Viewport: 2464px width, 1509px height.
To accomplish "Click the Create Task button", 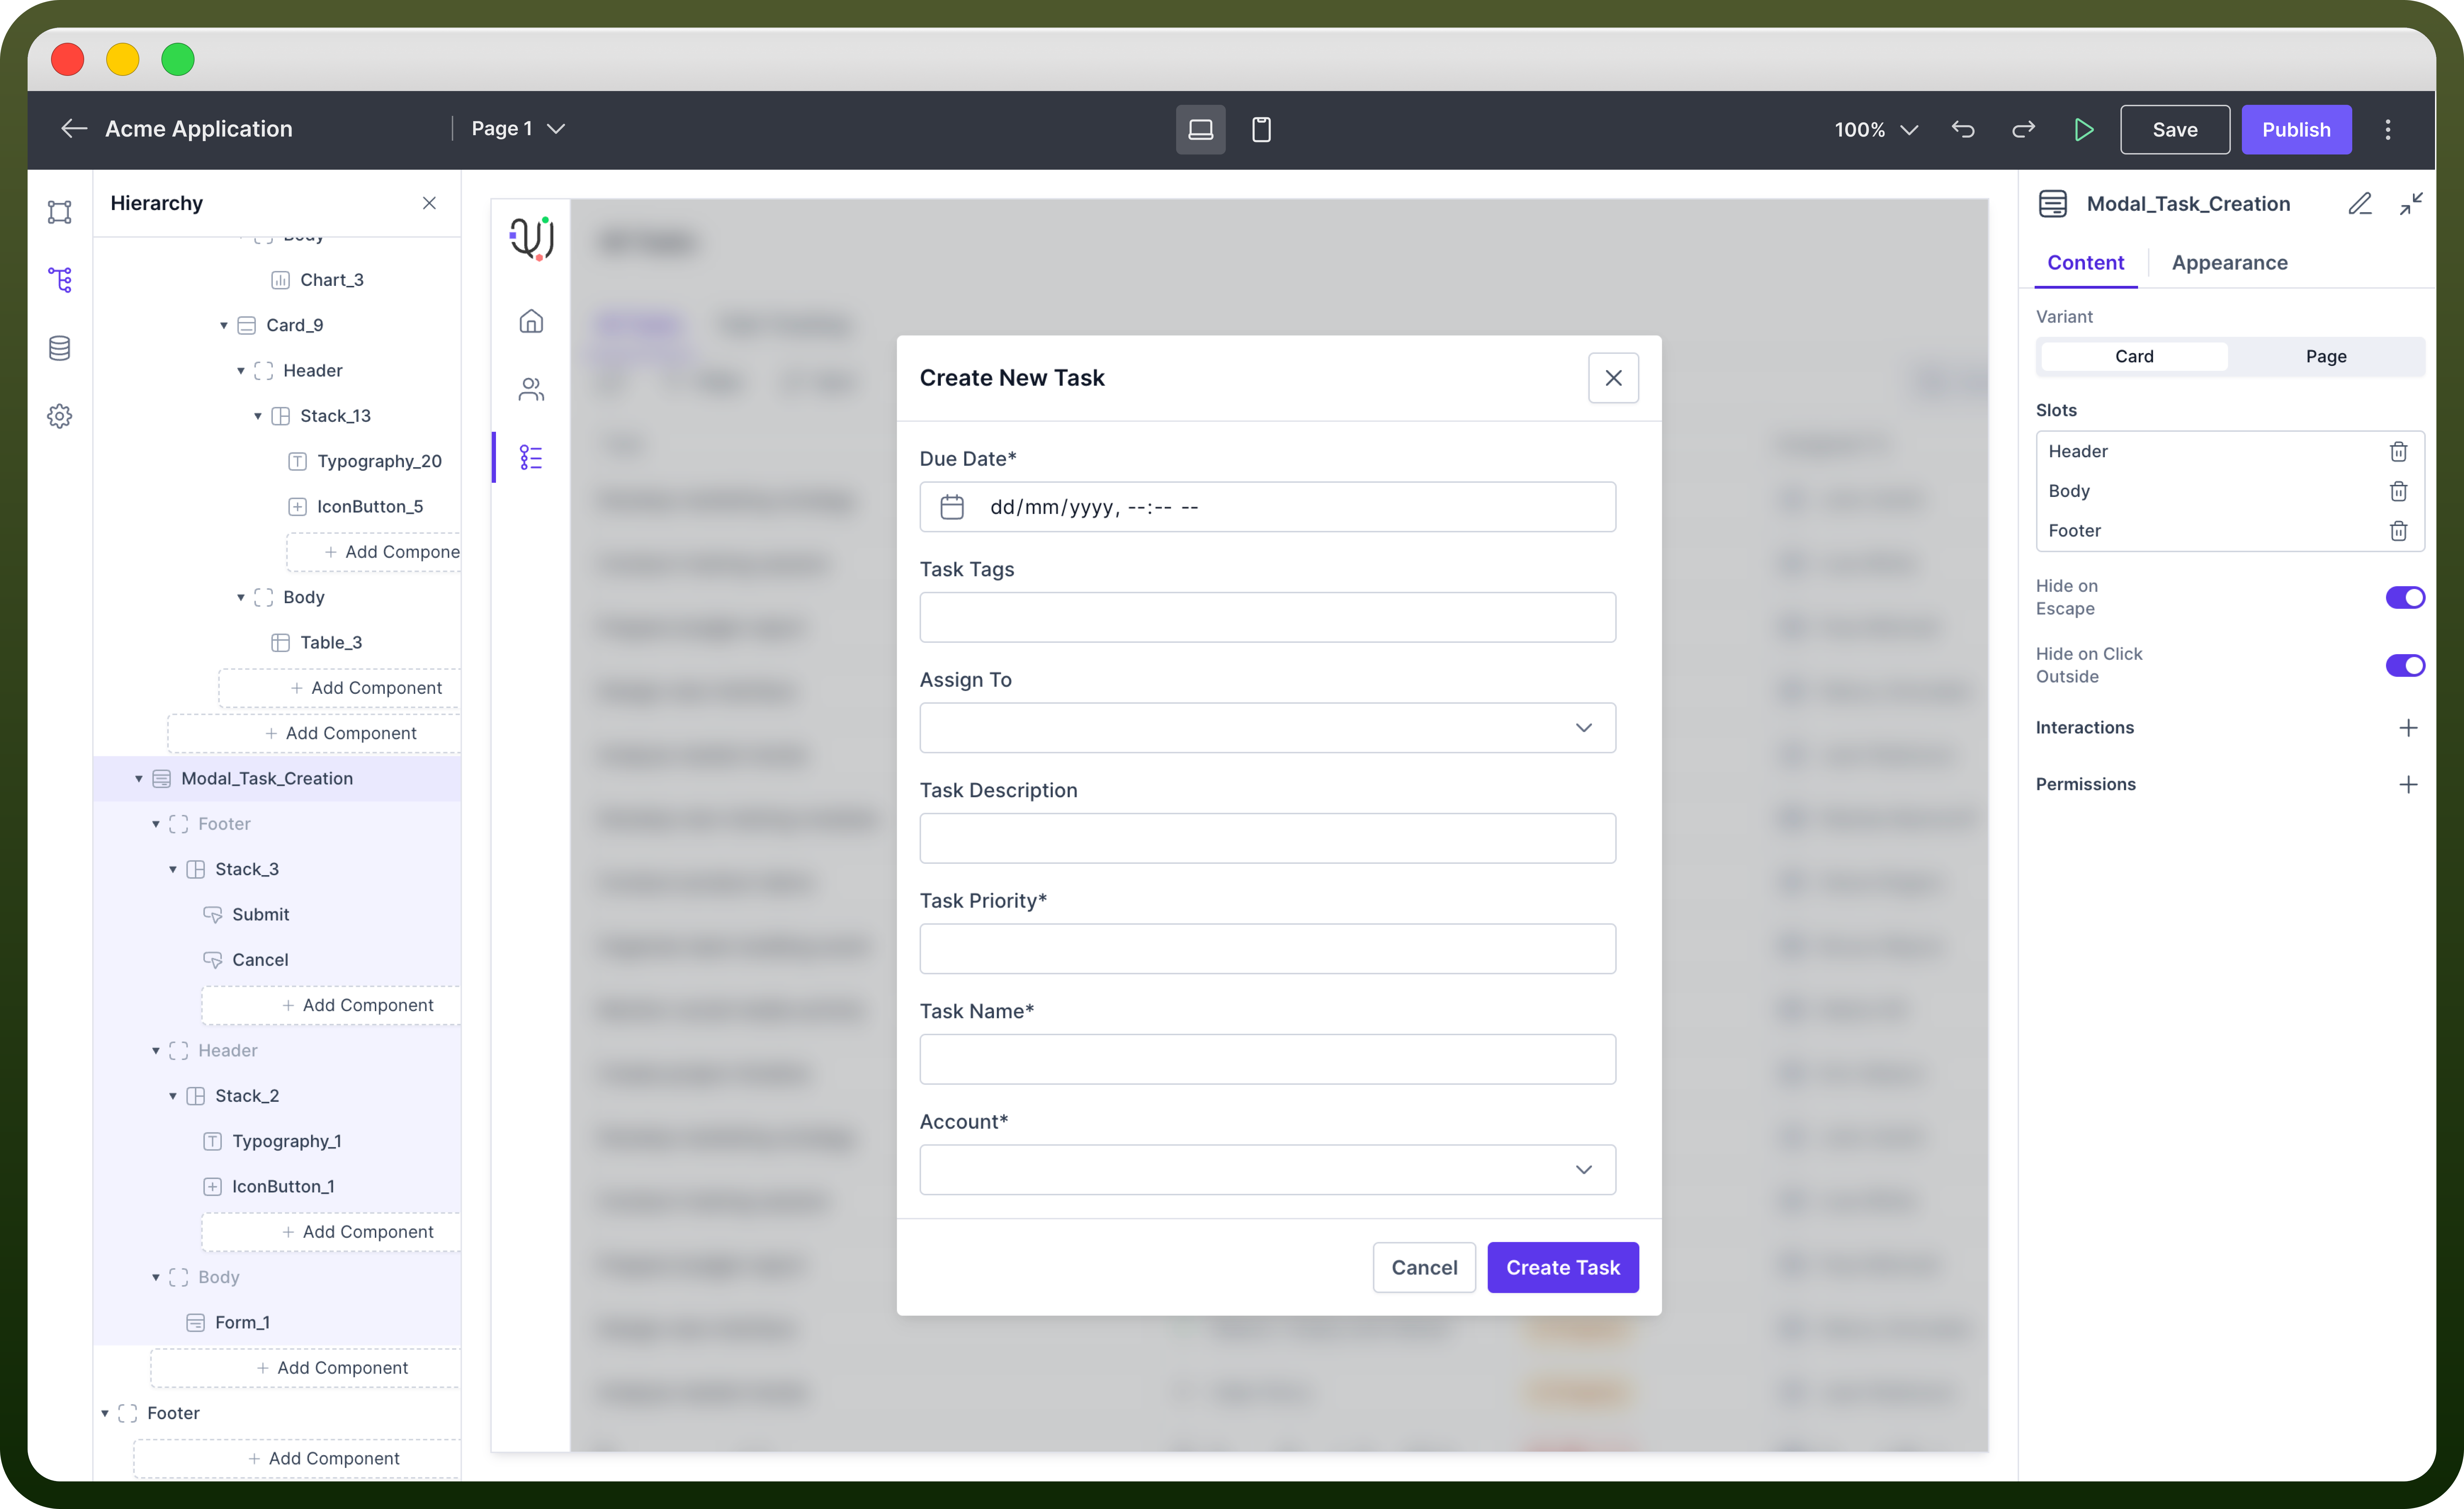I will click(x=1563, y=1268).
